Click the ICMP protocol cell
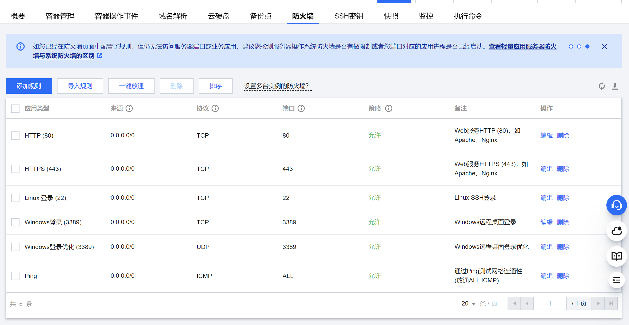The image size is (629, 325). [x=204, y=276]
